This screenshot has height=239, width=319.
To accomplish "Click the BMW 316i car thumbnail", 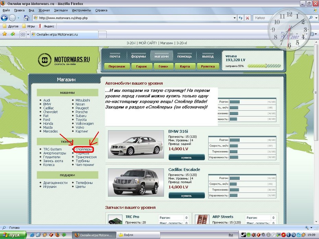I will pyautogui.click(x=136, y=144).
